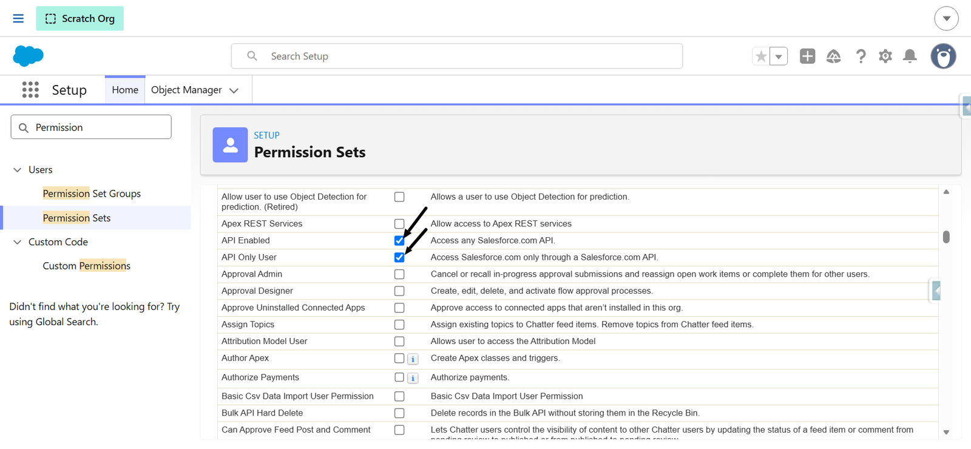Click the scroll up arrow of list
Screen dimensions: 971x449
tap(946, 192)
